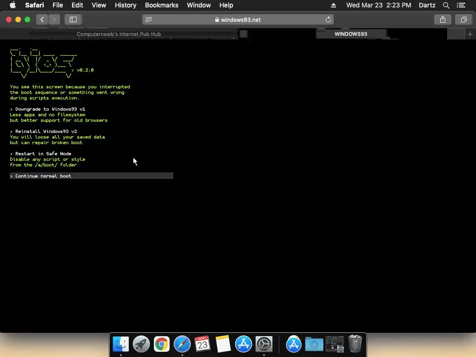Reload the page with the refresh icon
Screen dimensions: 476x357
click(328, 20)
